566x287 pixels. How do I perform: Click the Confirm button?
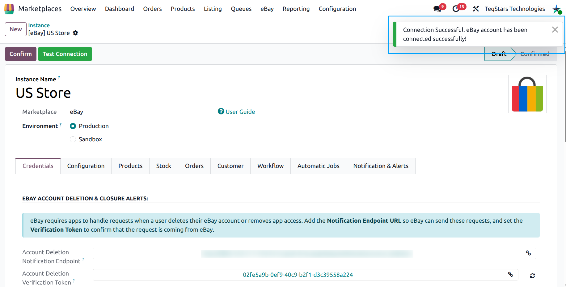[x=21, y=54]
